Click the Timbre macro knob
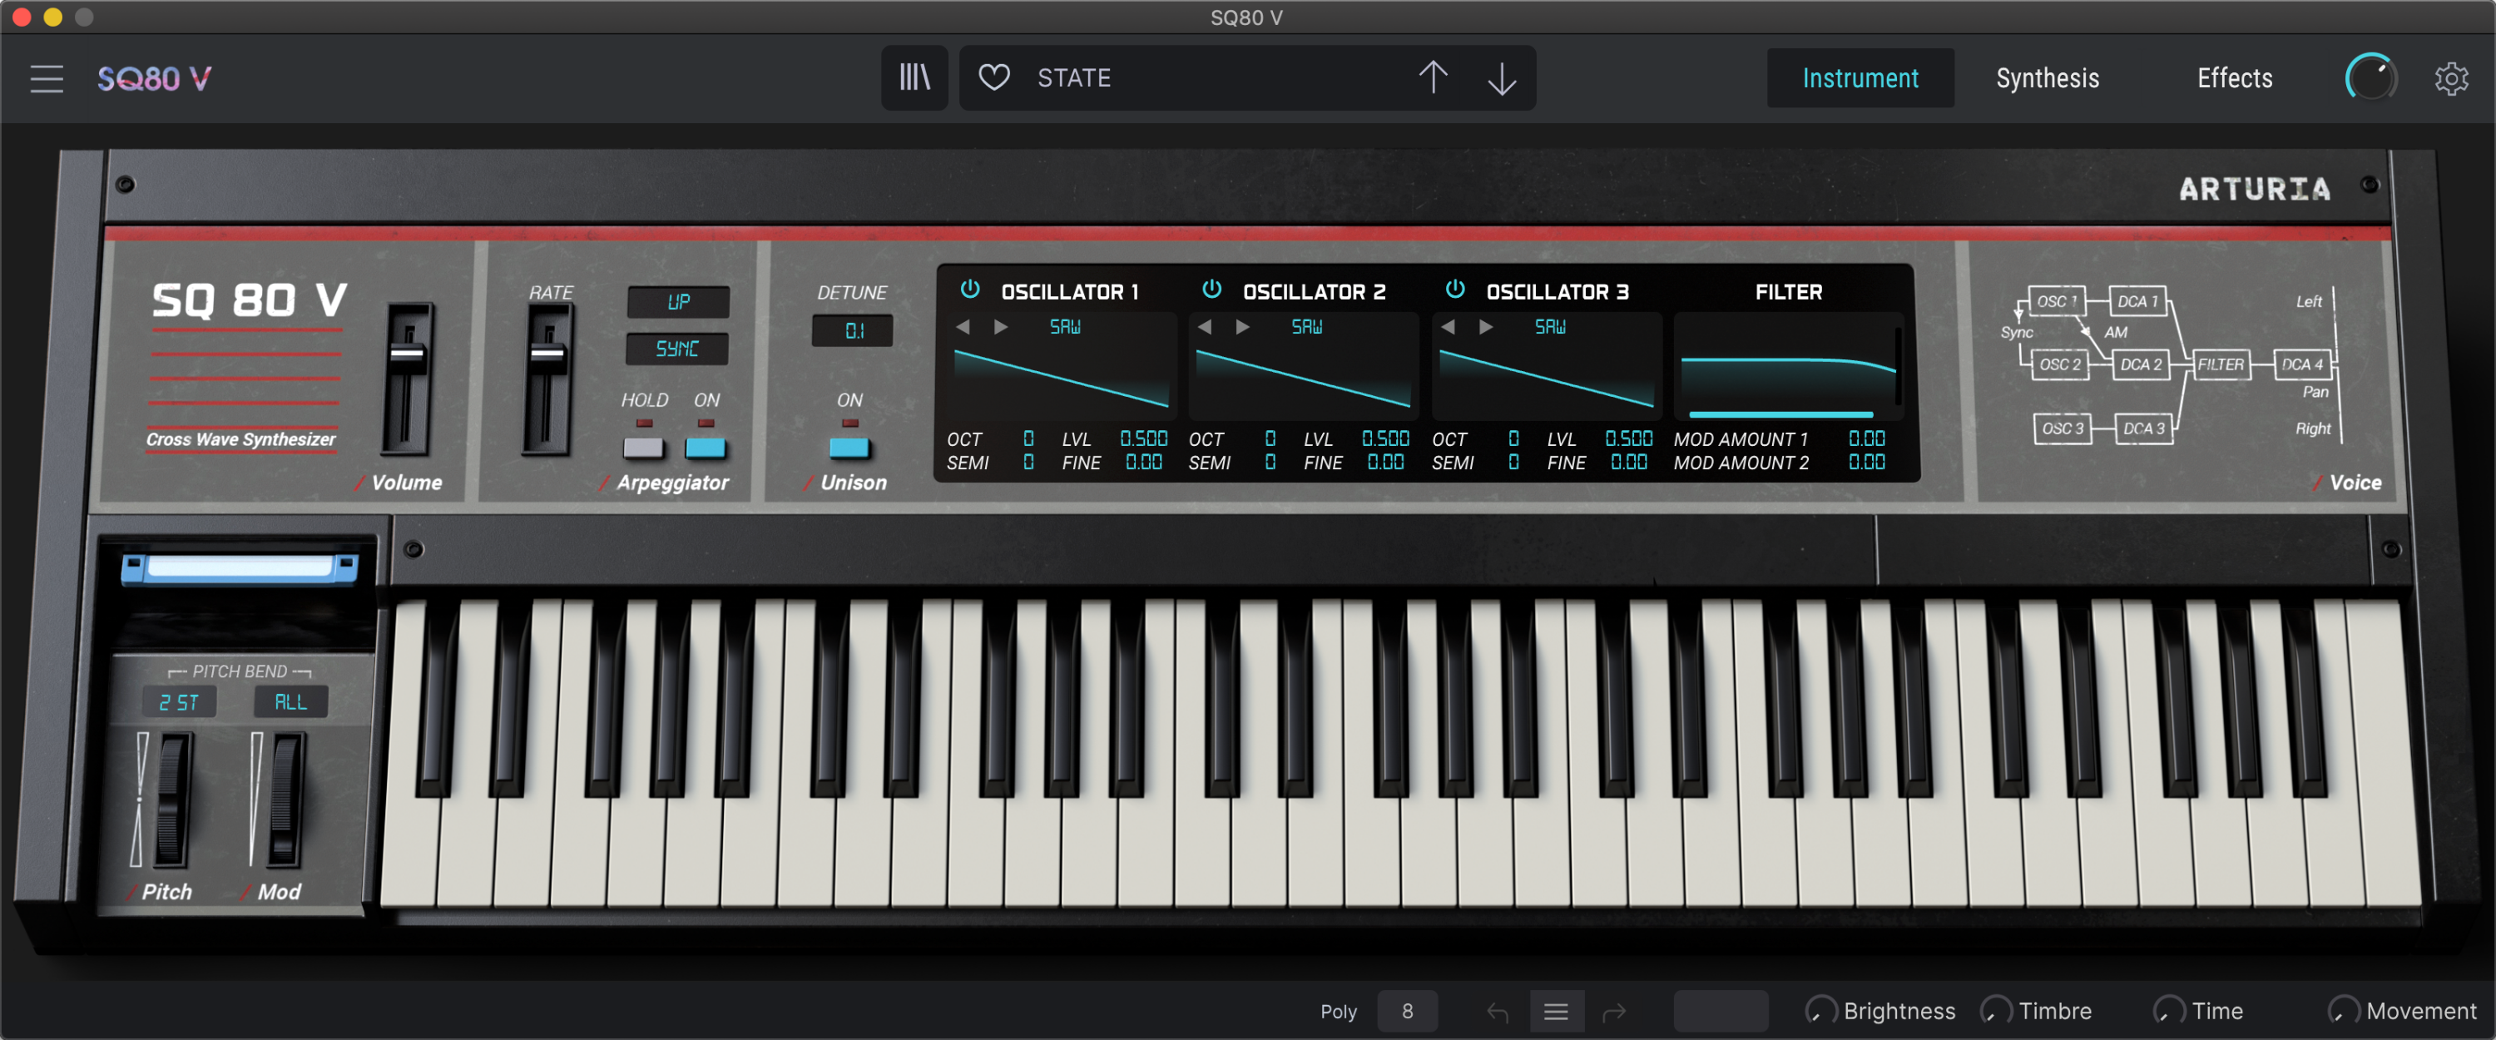 pyautogui.click(x=1995, y=1011)
